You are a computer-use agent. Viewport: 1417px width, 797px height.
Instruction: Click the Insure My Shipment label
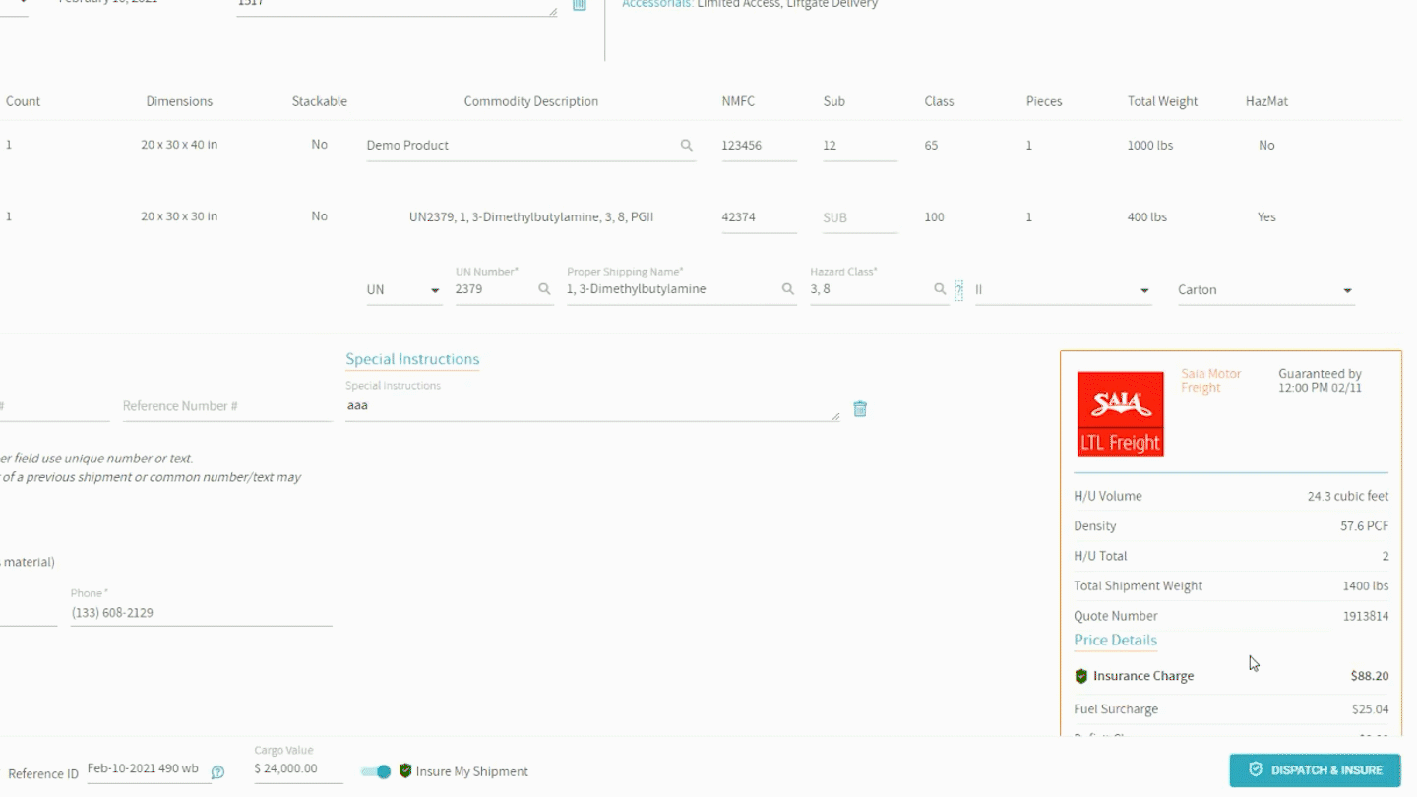472,771
